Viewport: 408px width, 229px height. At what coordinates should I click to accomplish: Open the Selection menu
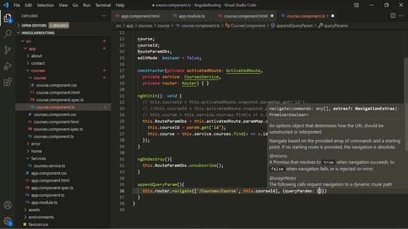(x=45, y=5)
